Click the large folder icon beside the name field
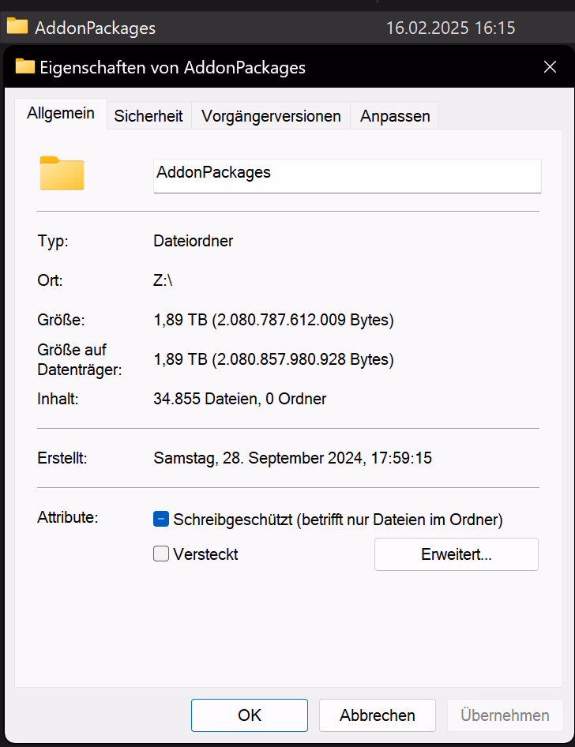 (62, 173)
